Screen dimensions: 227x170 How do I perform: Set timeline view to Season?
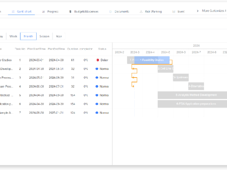click(44, 36)
